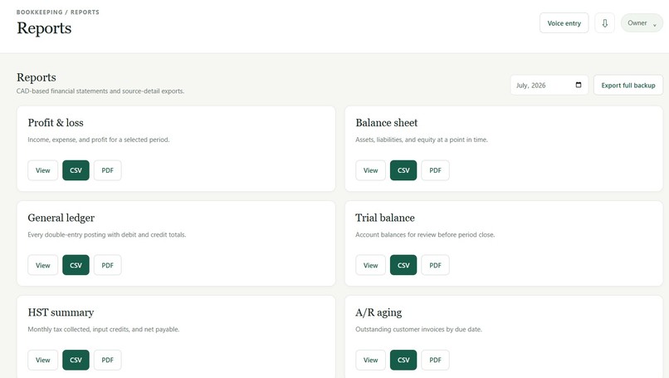This screenshot has width=669, height=378.
Task: Export A/R aging as CSV
Action: pyautogui.click(x=403, y=360)
